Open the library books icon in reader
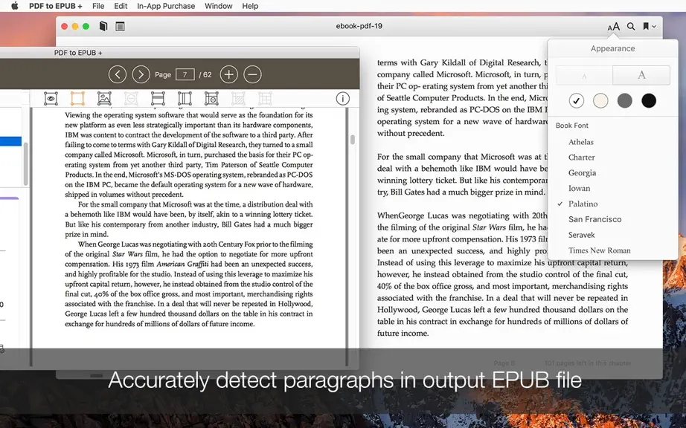Viewport: 686px width, 428px height. (103, 26)
